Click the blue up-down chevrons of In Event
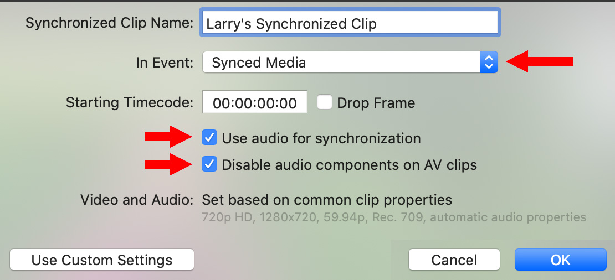The image size is (615, 280). click(x=489, y=63)
